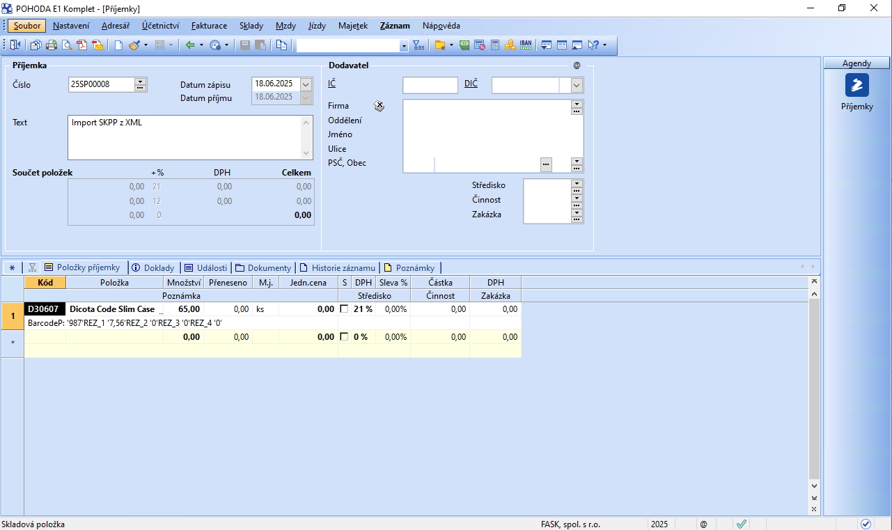The width and height of the screenshot is (892, 530).
Task: Expand the Datum zápisu date dropdown
Action: tap(306, 84)
